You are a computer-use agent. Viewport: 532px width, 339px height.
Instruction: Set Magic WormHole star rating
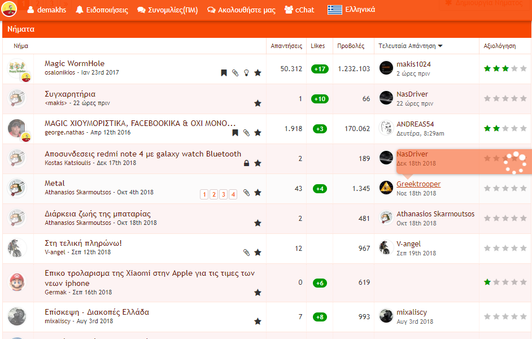point(505,68)
